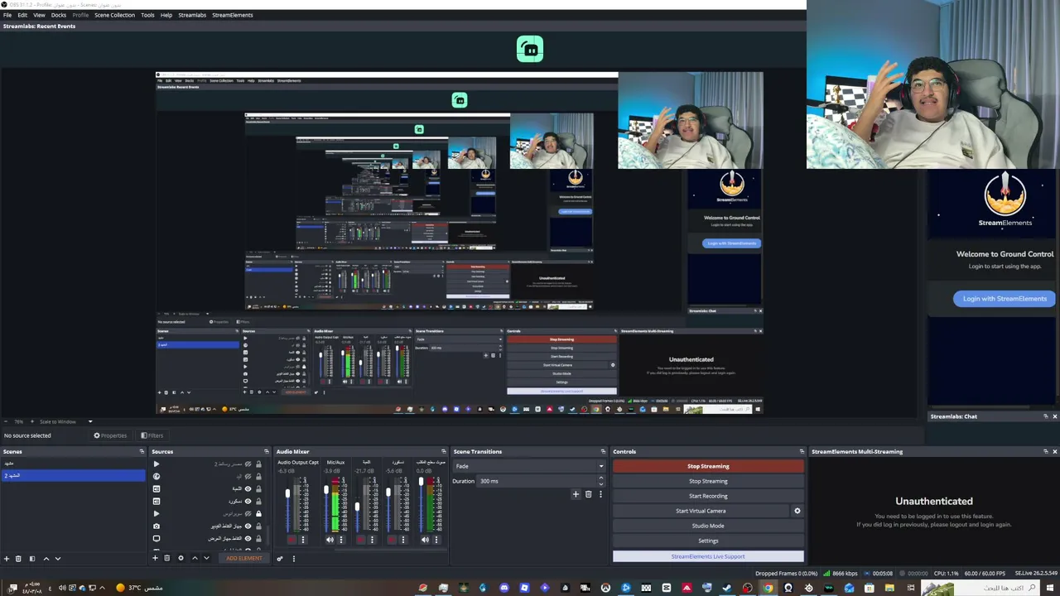Viewport: 1060px width, 596px height.
Task: Toggle lock on مصدر وسائط 2 source
Action: [258, 464]
